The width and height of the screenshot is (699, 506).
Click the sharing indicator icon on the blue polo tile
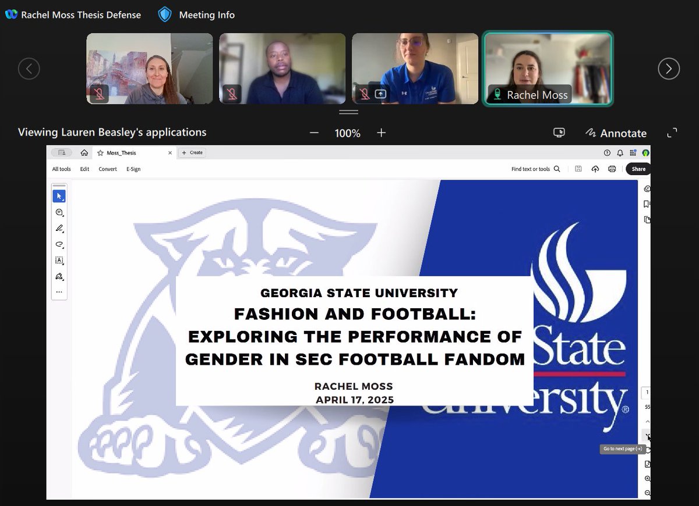380,93
